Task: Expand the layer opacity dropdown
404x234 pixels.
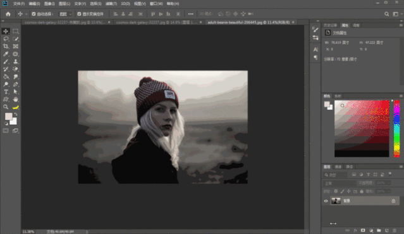Action: 389,183
